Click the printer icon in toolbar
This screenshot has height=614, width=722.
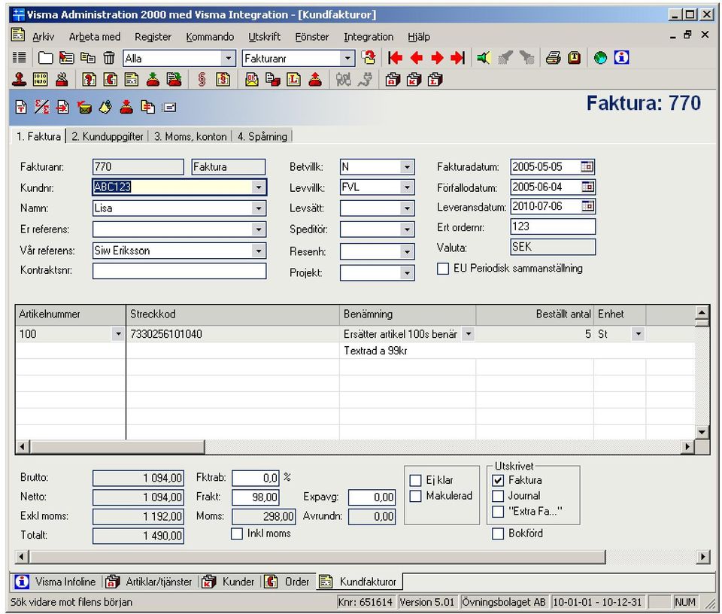(x=553, y=58)
